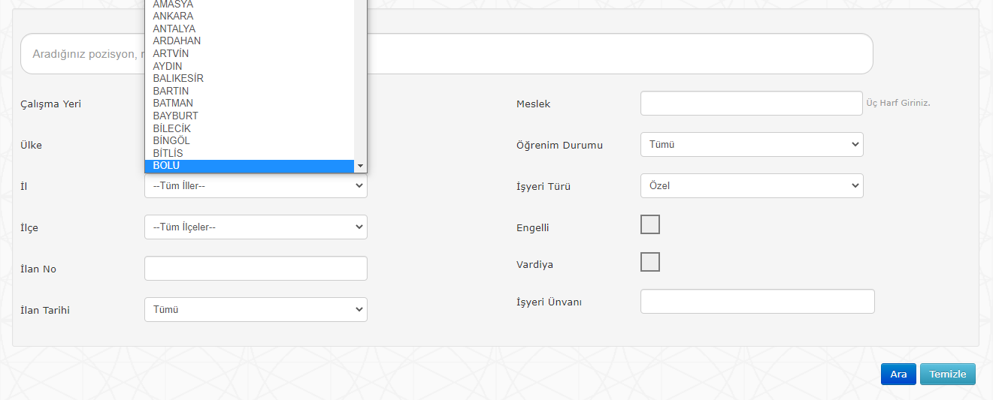Expand the Öğrenim Durumu dropdown
The width and height of the screenshot is (993, 400).
[x=752, y=144]
